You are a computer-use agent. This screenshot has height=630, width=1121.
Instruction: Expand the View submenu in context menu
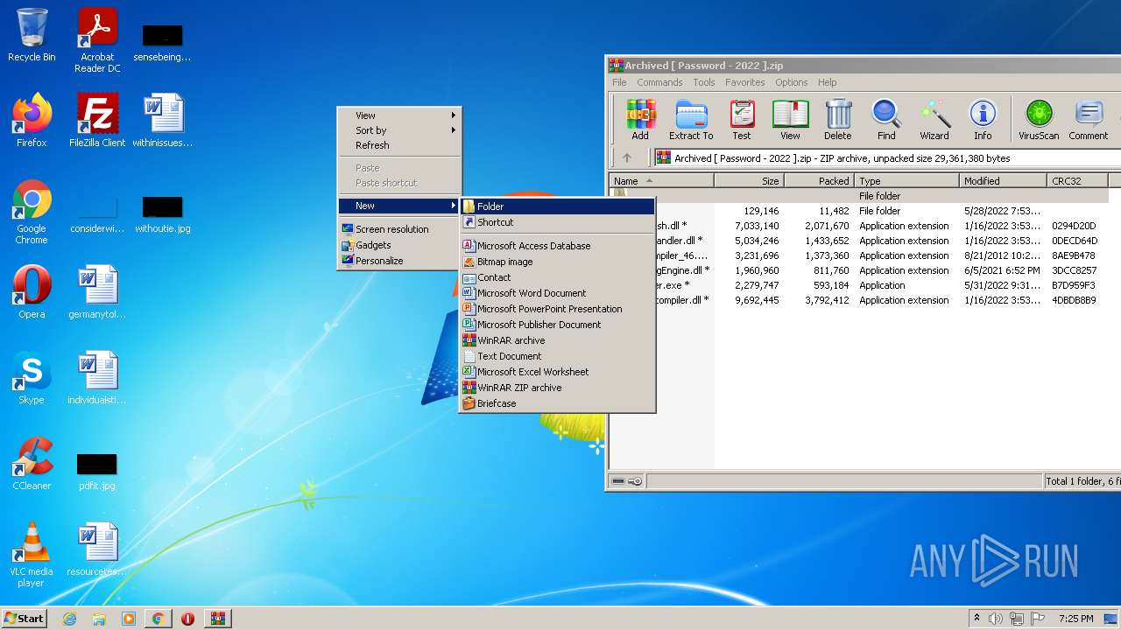point(399,115)
